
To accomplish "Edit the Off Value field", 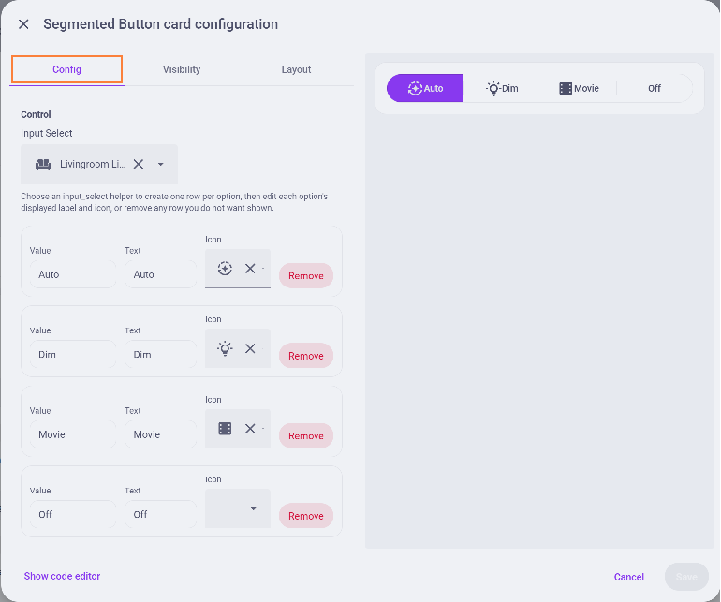I will [x=73, y=515].
